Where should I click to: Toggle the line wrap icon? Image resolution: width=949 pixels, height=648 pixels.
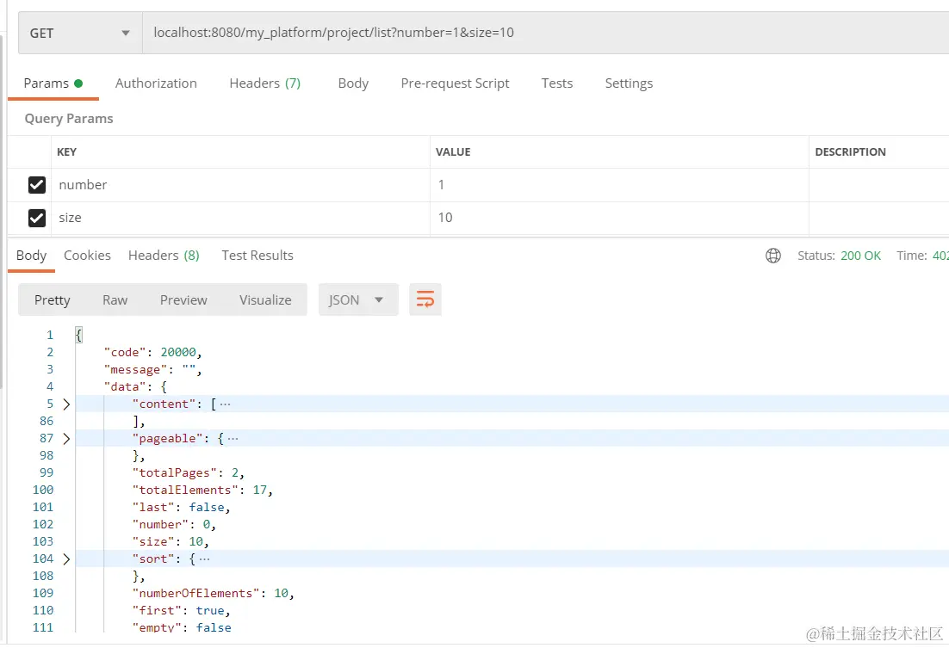(x=425, y=299)
